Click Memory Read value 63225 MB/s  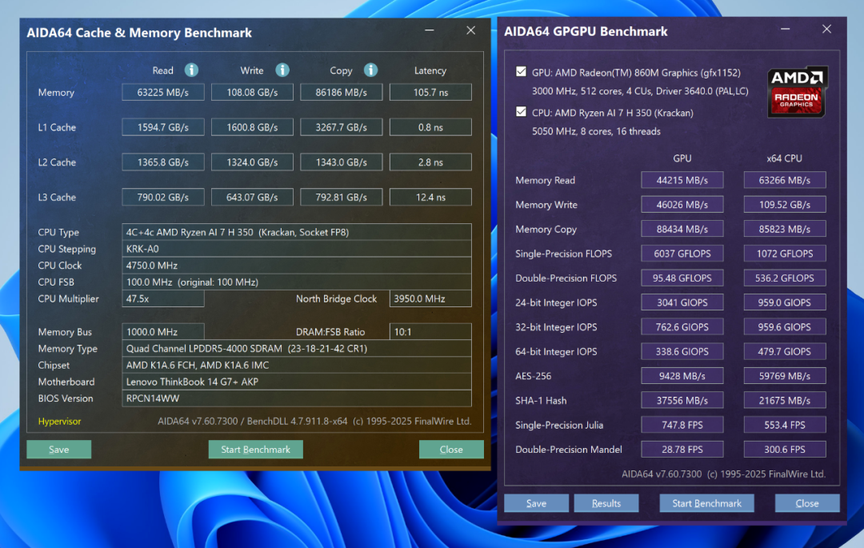[x=163, y=92]
